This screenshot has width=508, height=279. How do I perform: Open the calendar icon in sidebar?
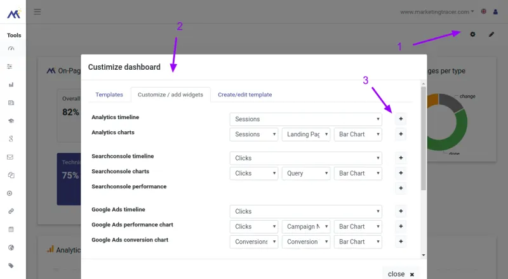coord(11,230)
